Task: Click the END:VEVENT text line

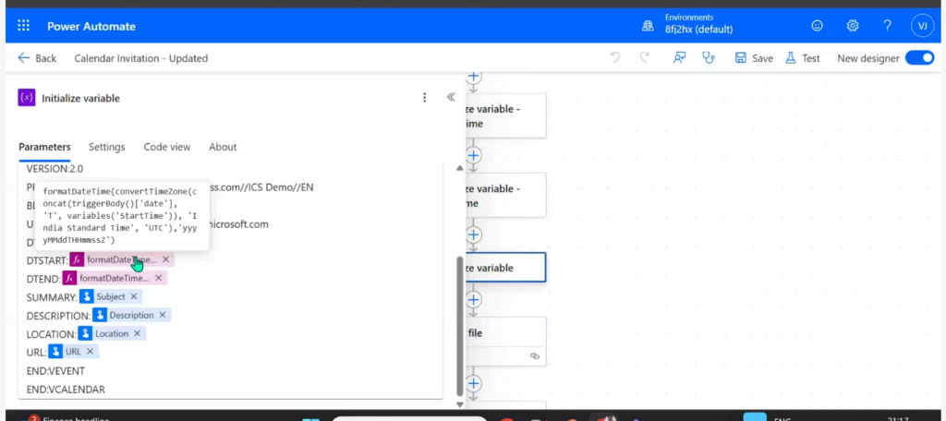Action: [x=55, y=371]
